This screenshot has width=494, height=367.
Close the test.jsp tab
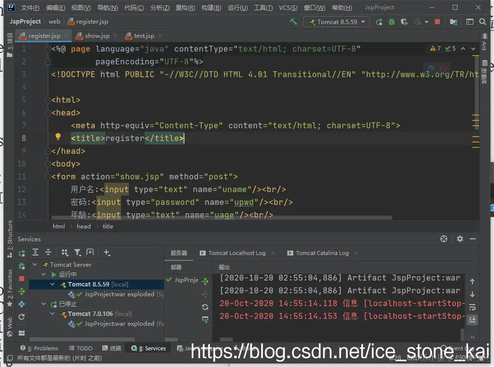160,35
